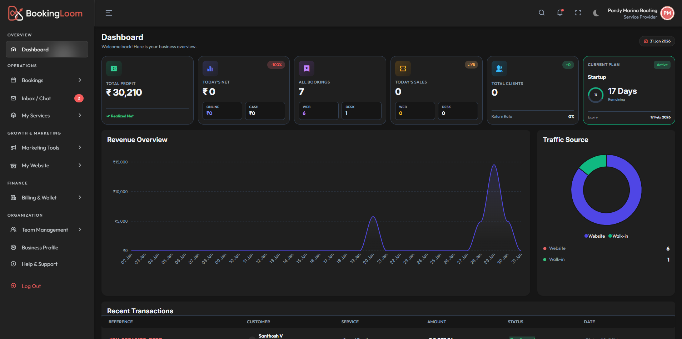This screenshot has height=339, width=682.
Task: Enter fullscreen mode via header icon
Action: click(x=578, y=13)
